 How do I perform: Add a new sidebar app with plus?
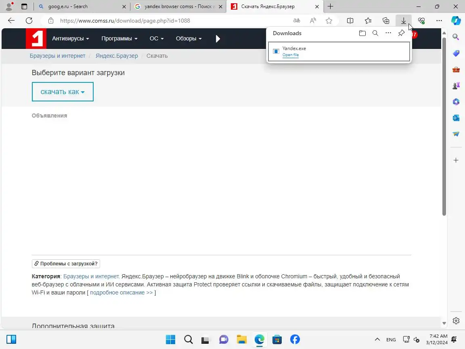456,160
